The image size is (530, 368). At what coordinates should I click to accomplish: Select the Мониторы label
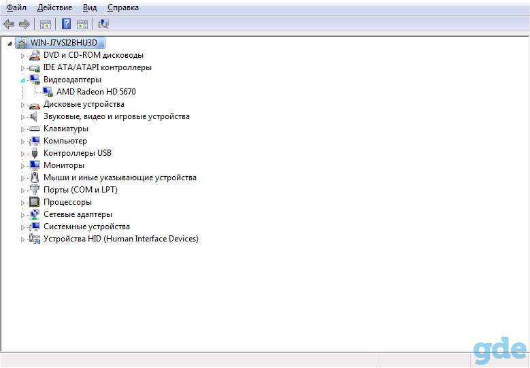tap(64, 165)
